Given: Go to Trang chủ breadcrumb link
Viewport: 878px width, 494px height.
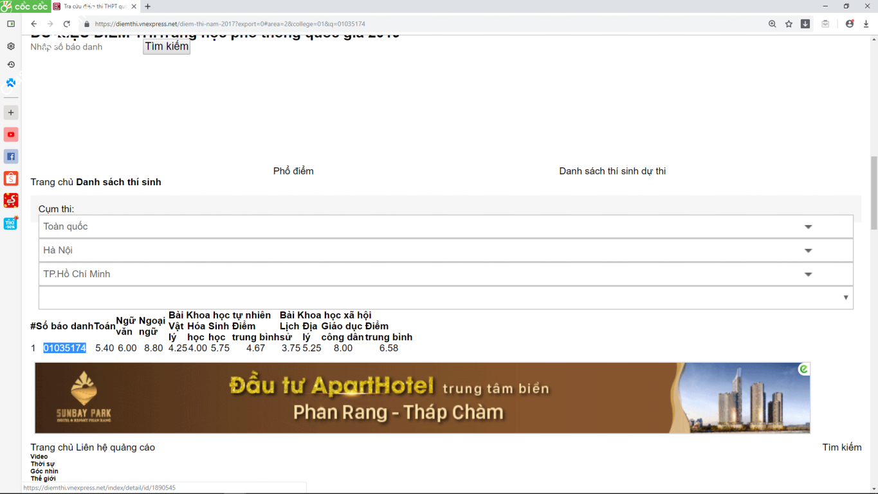Looking at the screenshot, I should pos(52,182).
